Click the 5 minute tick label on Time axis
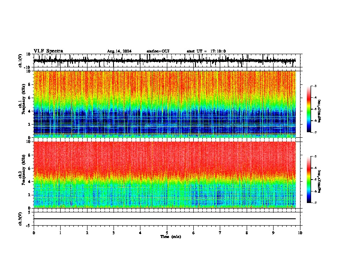This screenshot has height=261, width=338. coord(167,233)
